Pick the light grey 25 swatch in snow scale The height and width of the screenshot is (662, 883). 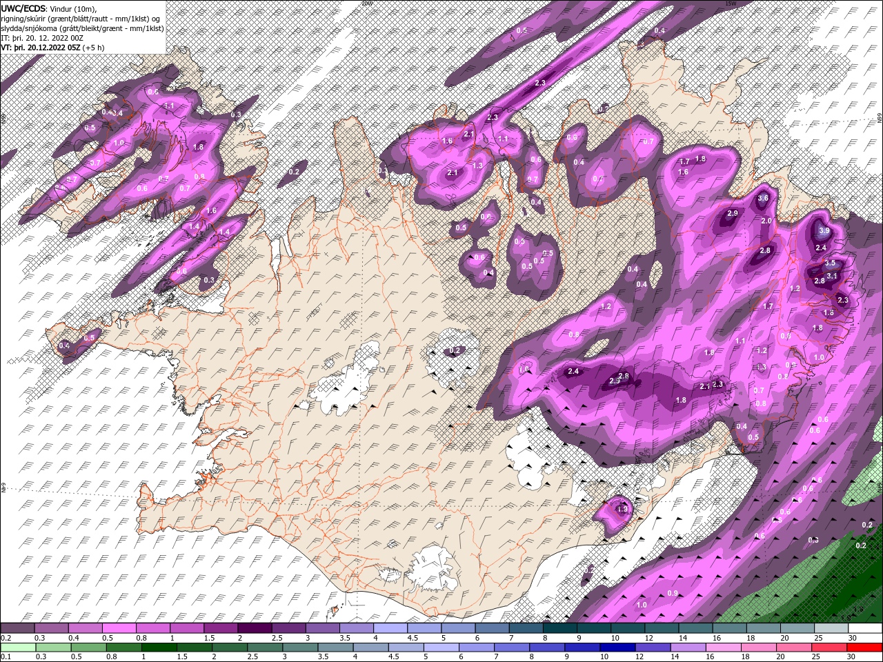tap(831, 628)
